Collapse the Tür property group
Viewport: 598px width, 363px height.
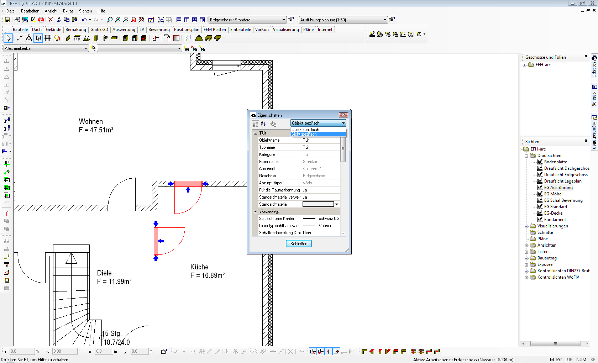(x=255, y=133)
